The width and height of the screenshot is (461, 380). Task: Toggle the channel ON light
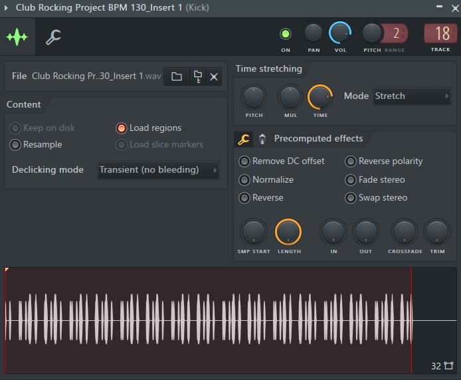285,34
